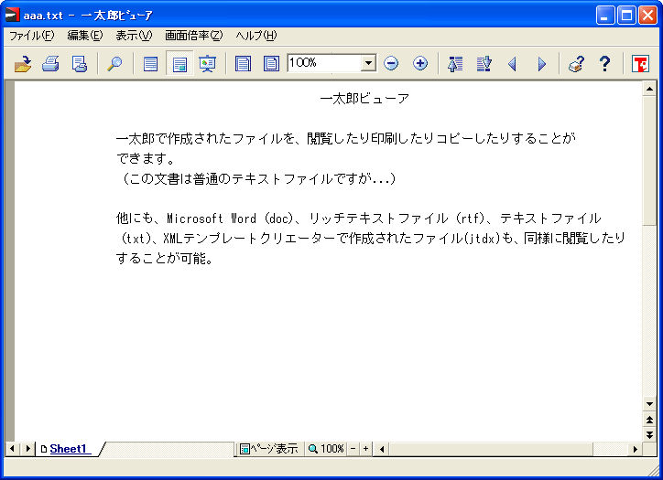This screenshot has width=663, height=480.
Task: Click the horizontal scrollbar right arrow
Action: tap(636, 449)
